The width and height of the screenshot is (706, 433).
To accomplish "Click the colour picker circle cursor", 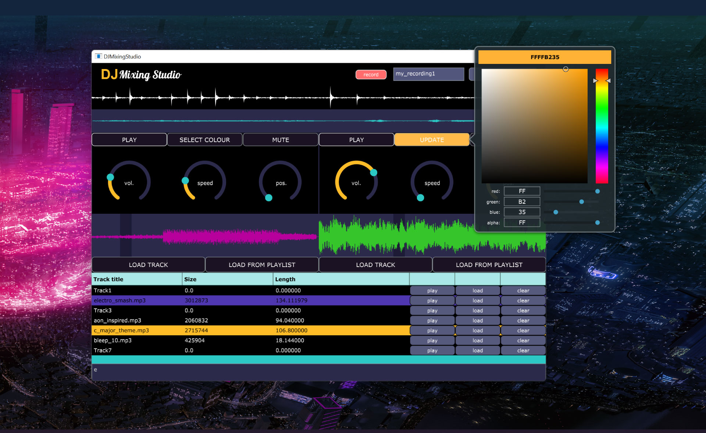I will [x=566, y=69].
